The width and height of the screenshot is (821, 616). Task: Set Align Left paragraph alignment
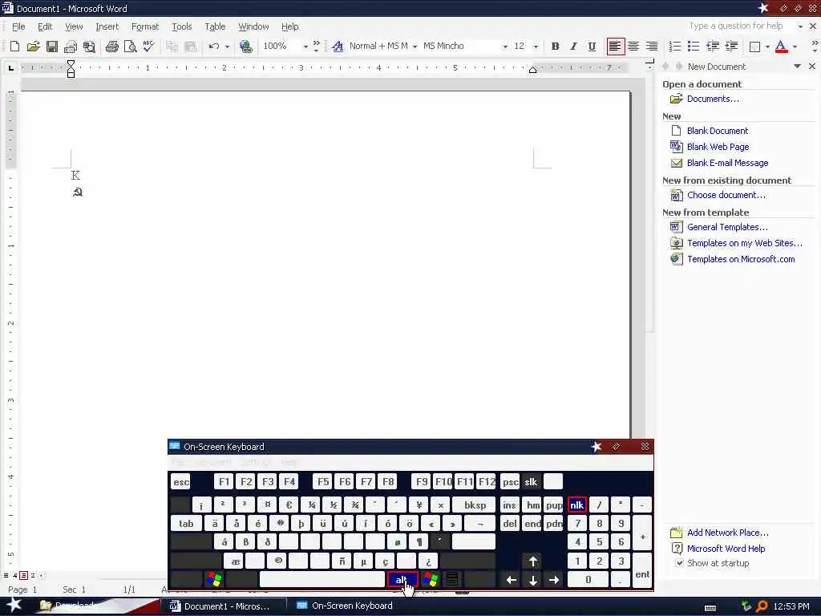click(615, 46)
